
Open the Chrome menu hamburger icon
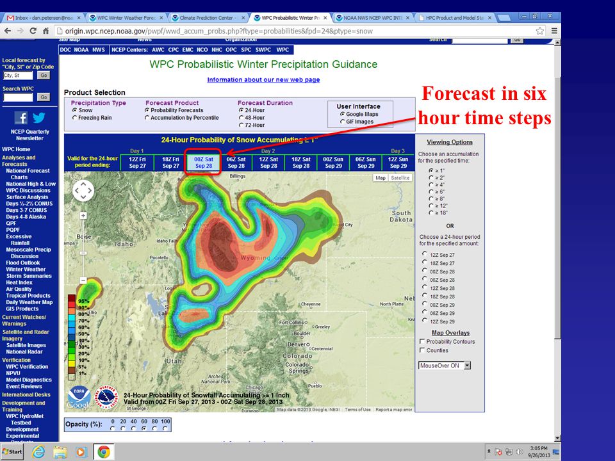(553, 31)
